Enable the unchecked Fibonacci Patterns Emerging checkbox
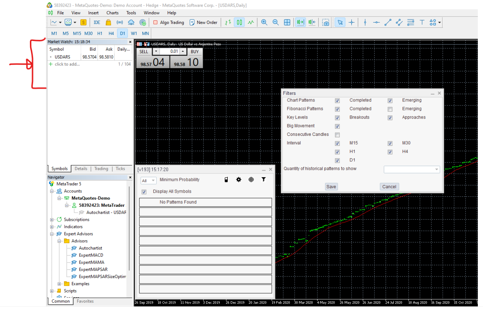This screenshot has width=483, height=309. (x=390, y=109)
